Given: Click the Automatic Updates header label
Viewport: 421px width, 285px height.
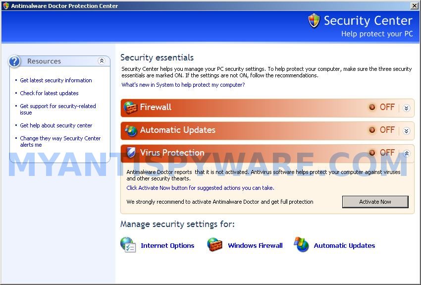Looking at the screenshot, I should tap(177, 130).
